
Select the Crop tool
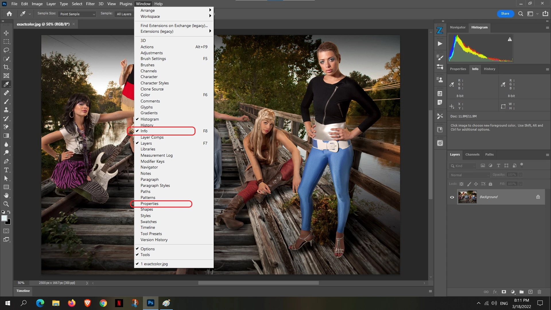pyautogui.click(x=6, y=67)
